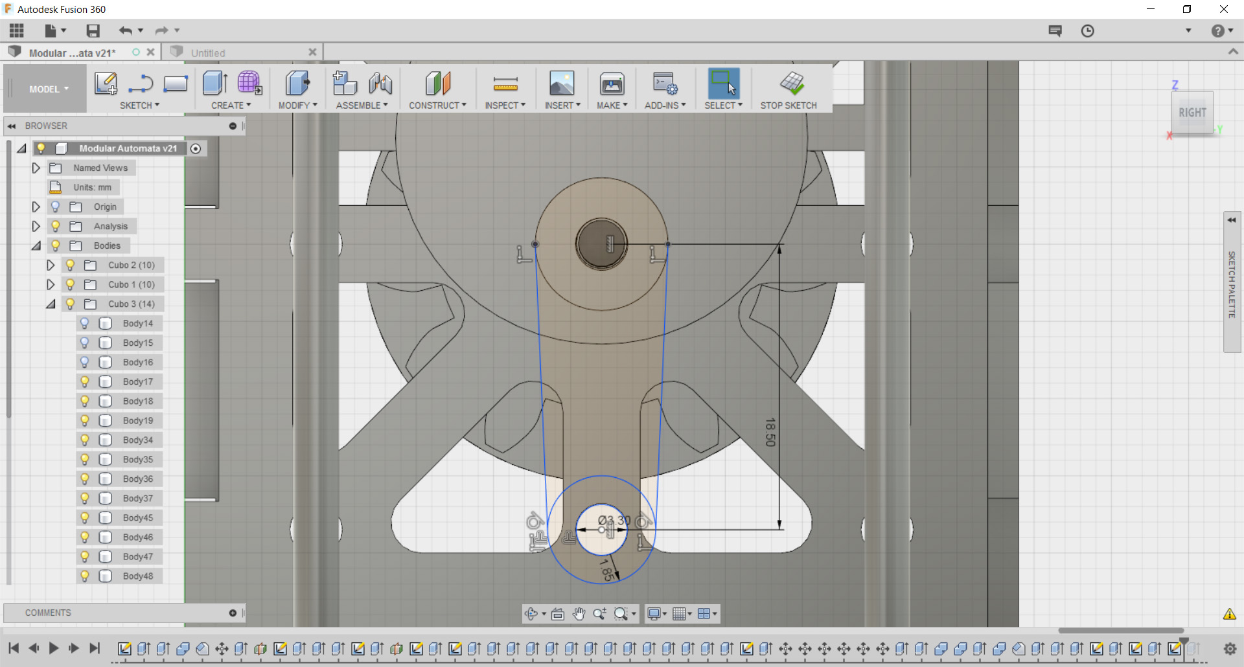
Task: Click the Create Sketch icon
Action: (106, 84)
